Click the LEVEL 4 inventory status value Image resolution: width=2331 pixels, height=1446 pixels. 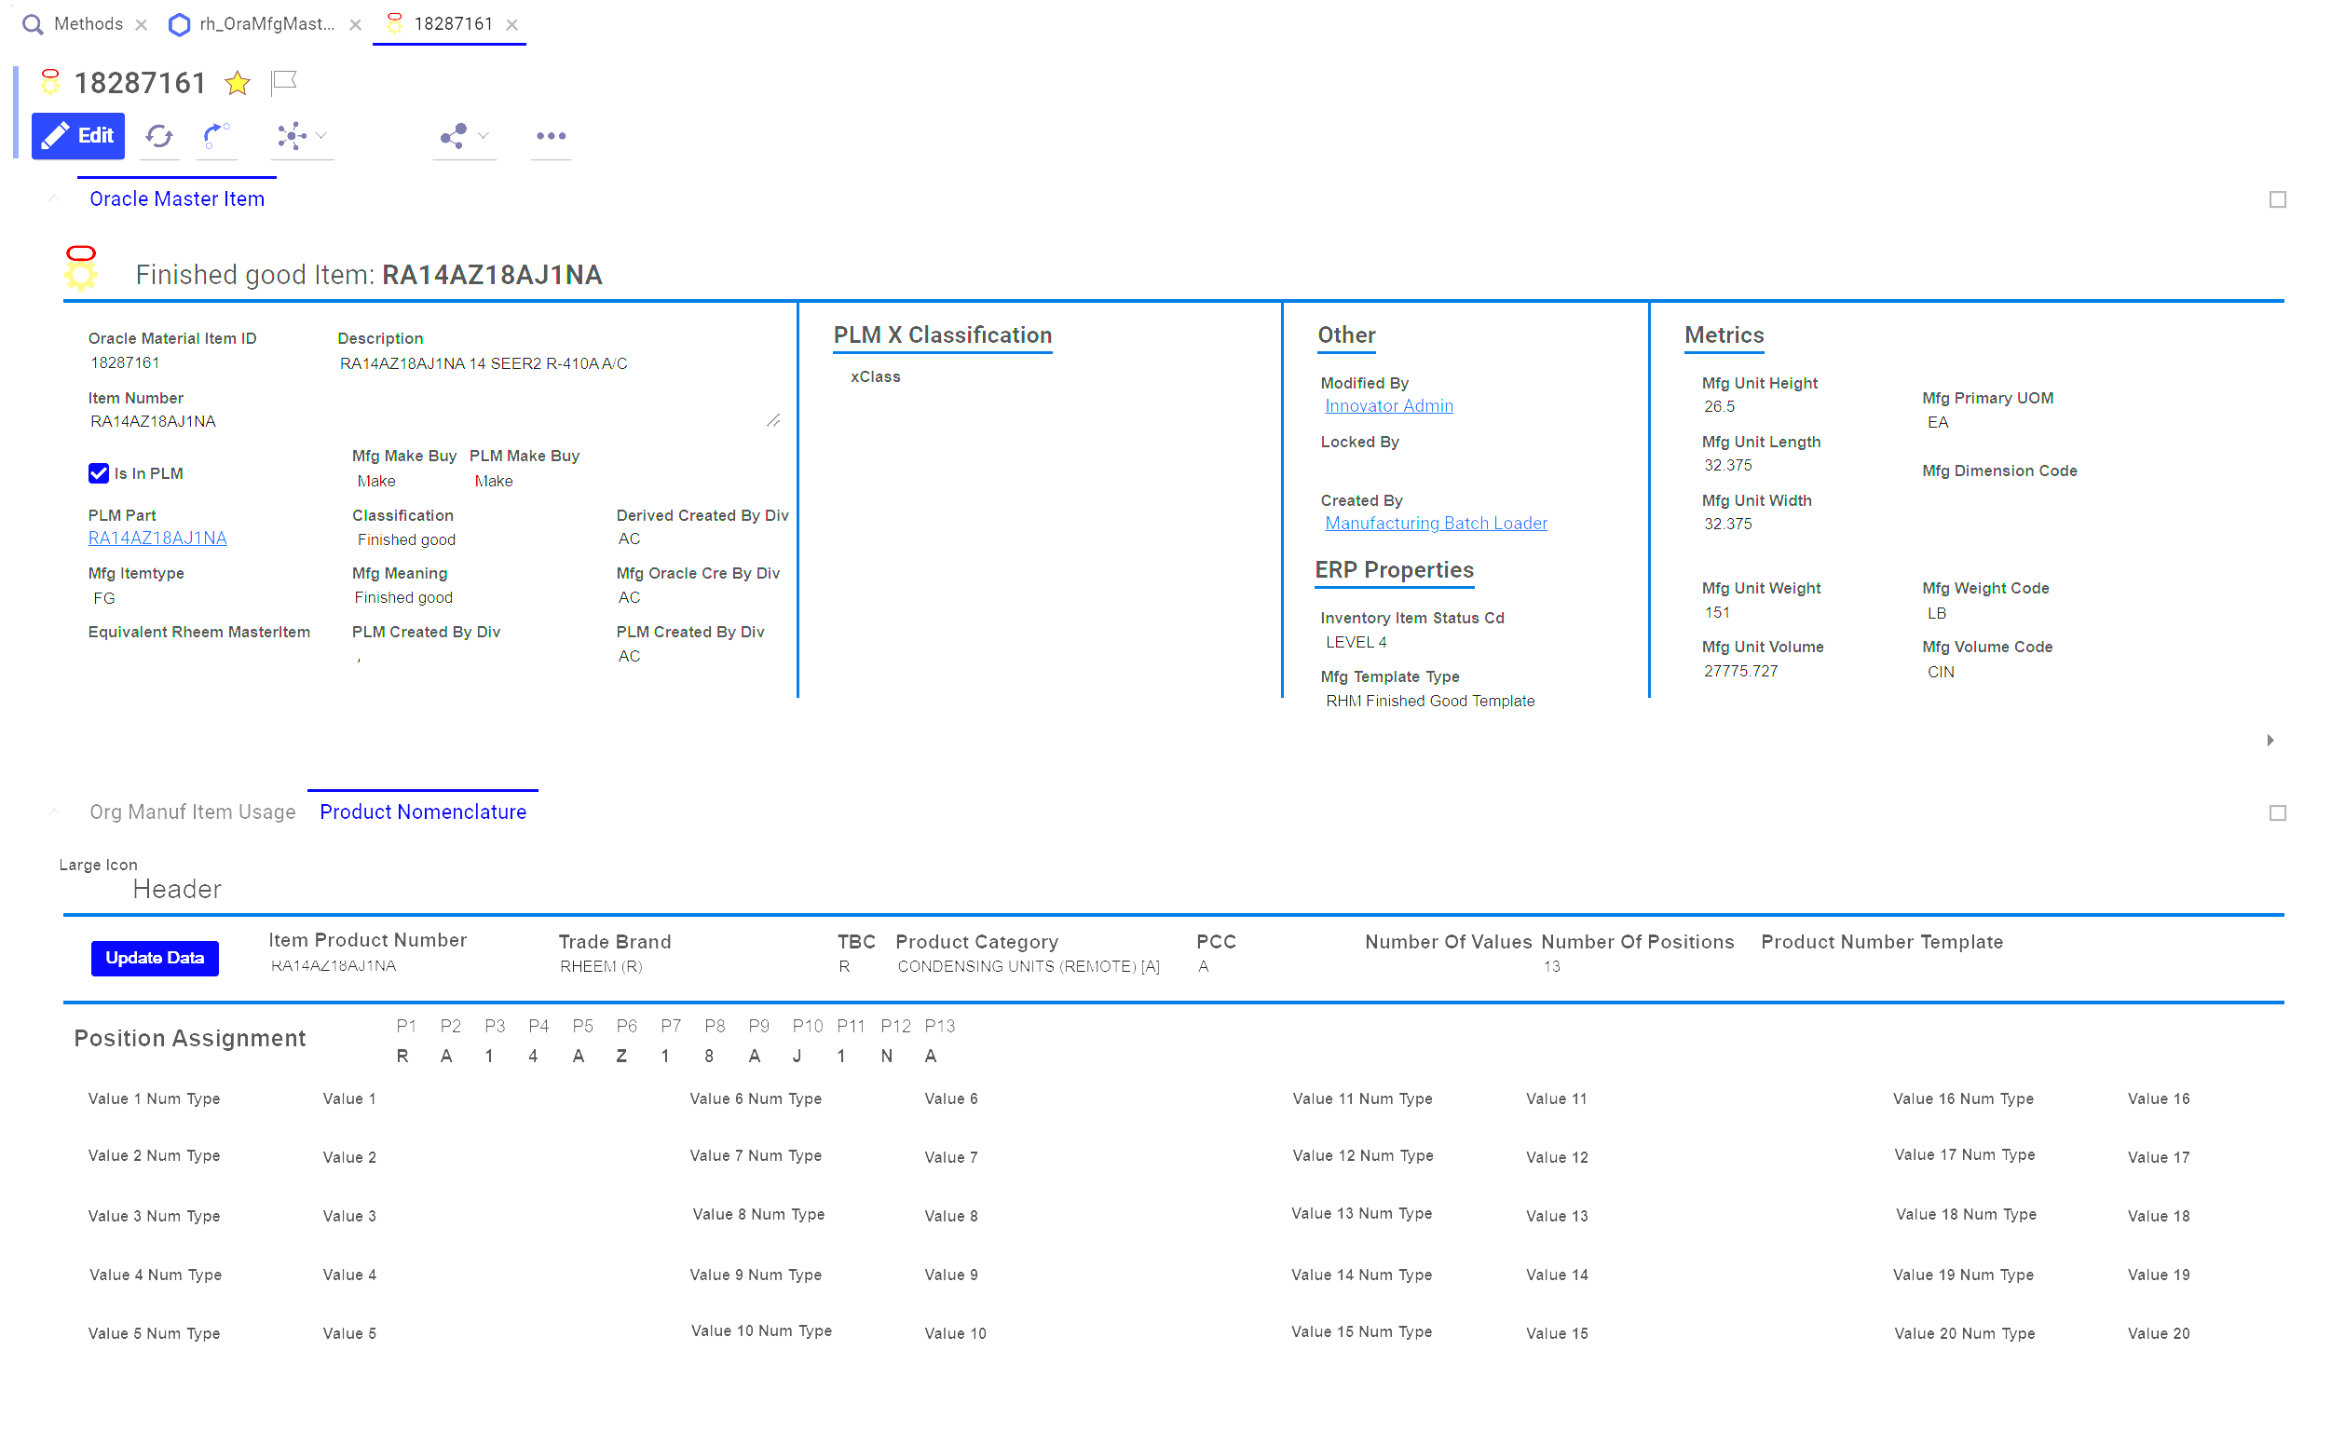coord(1356,643)
